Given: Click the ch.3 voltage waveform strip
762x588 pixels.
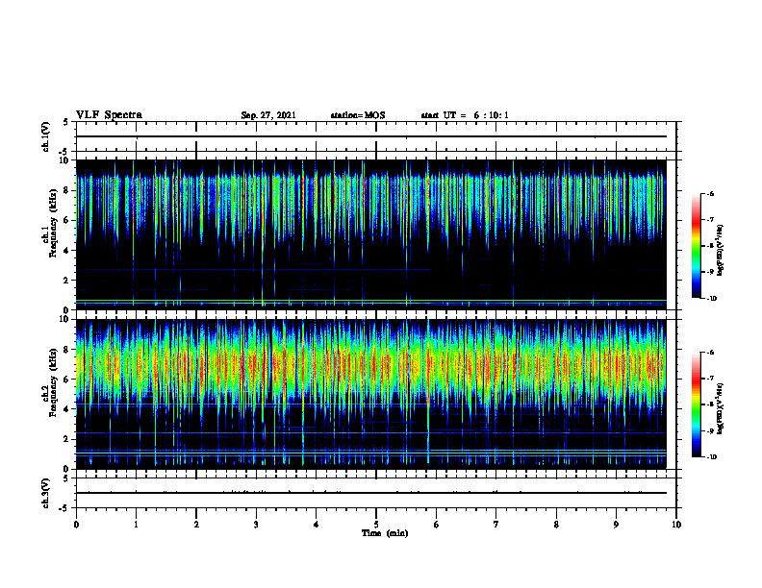Looking at the screenshot, I should click(x=376, y=493).
